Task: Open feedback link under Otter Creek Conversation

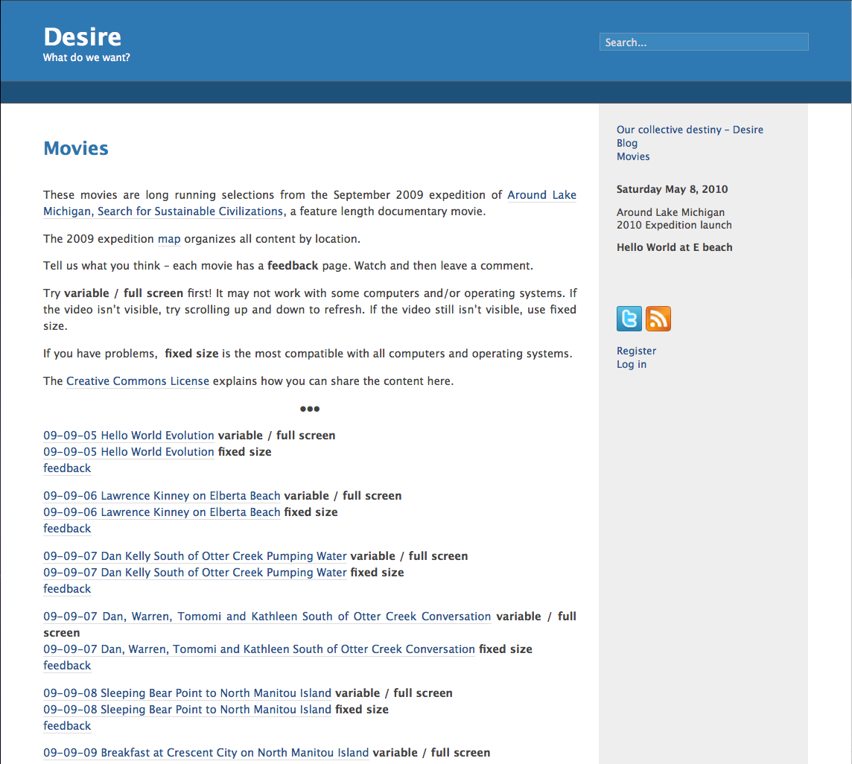Action: [67, 665]
